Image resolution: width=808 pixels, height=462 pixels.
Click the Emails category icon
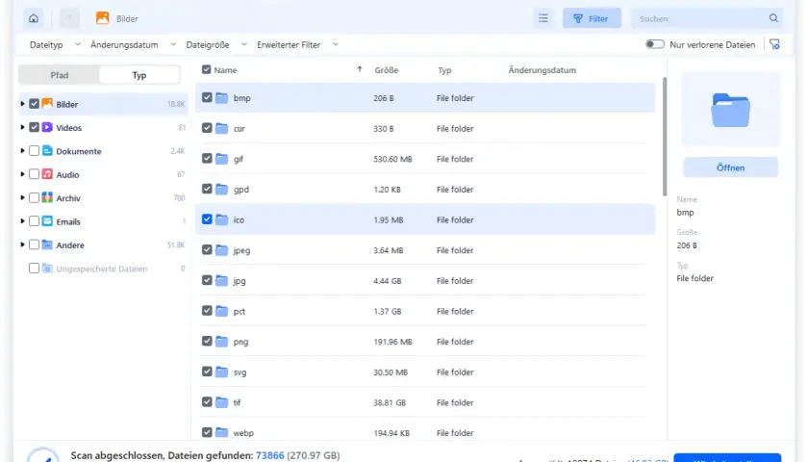coord(47,221)
